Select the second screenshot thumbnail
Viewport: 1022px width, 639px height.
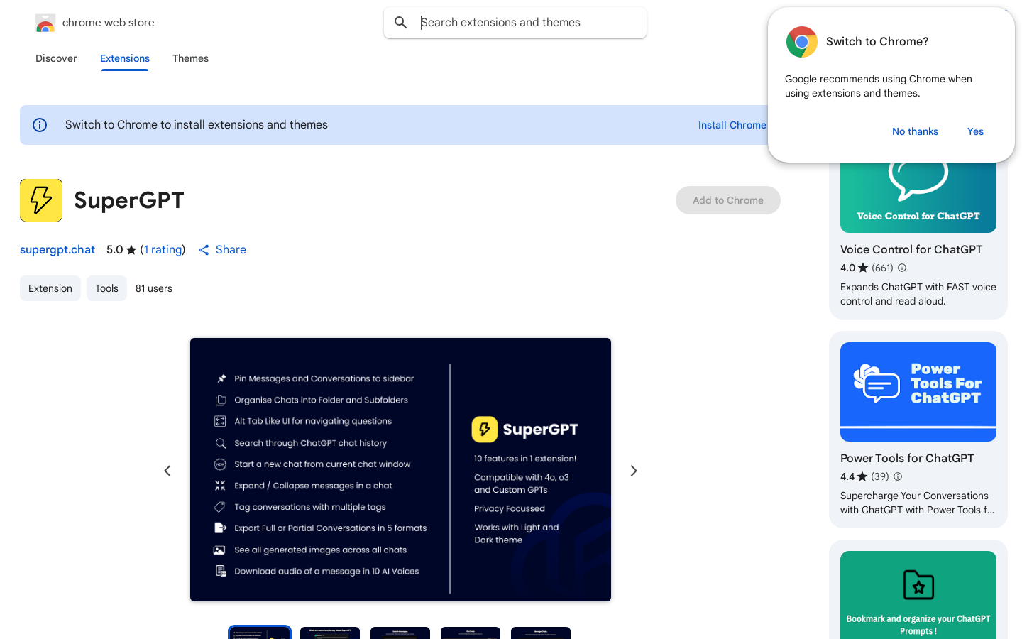pos(330,633)
